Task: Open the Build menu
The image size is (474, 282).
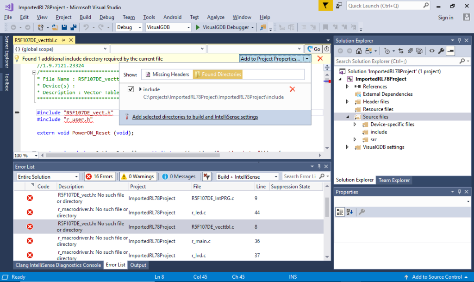Action: click(x=85, y=17)
